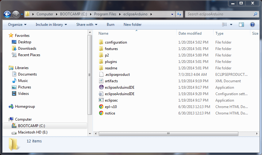Open Recent Places from Favorites
Viewport: 262px width, 155px height.
pos(29,55)
